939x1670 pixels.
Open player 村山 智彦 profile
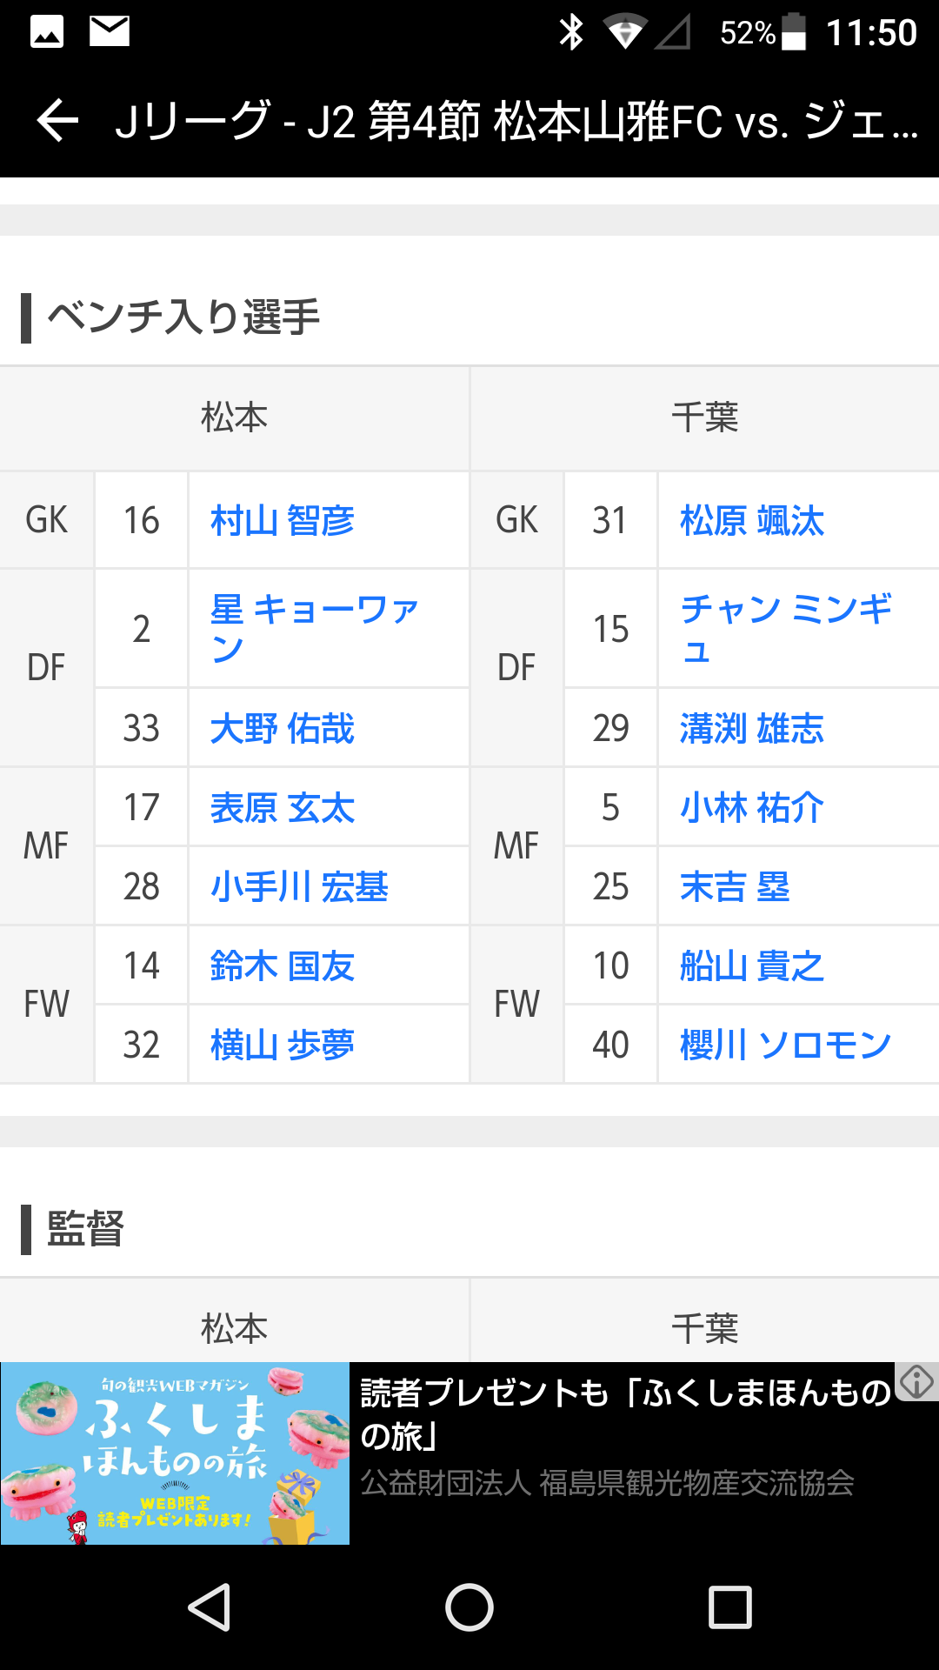coord(283,521)
